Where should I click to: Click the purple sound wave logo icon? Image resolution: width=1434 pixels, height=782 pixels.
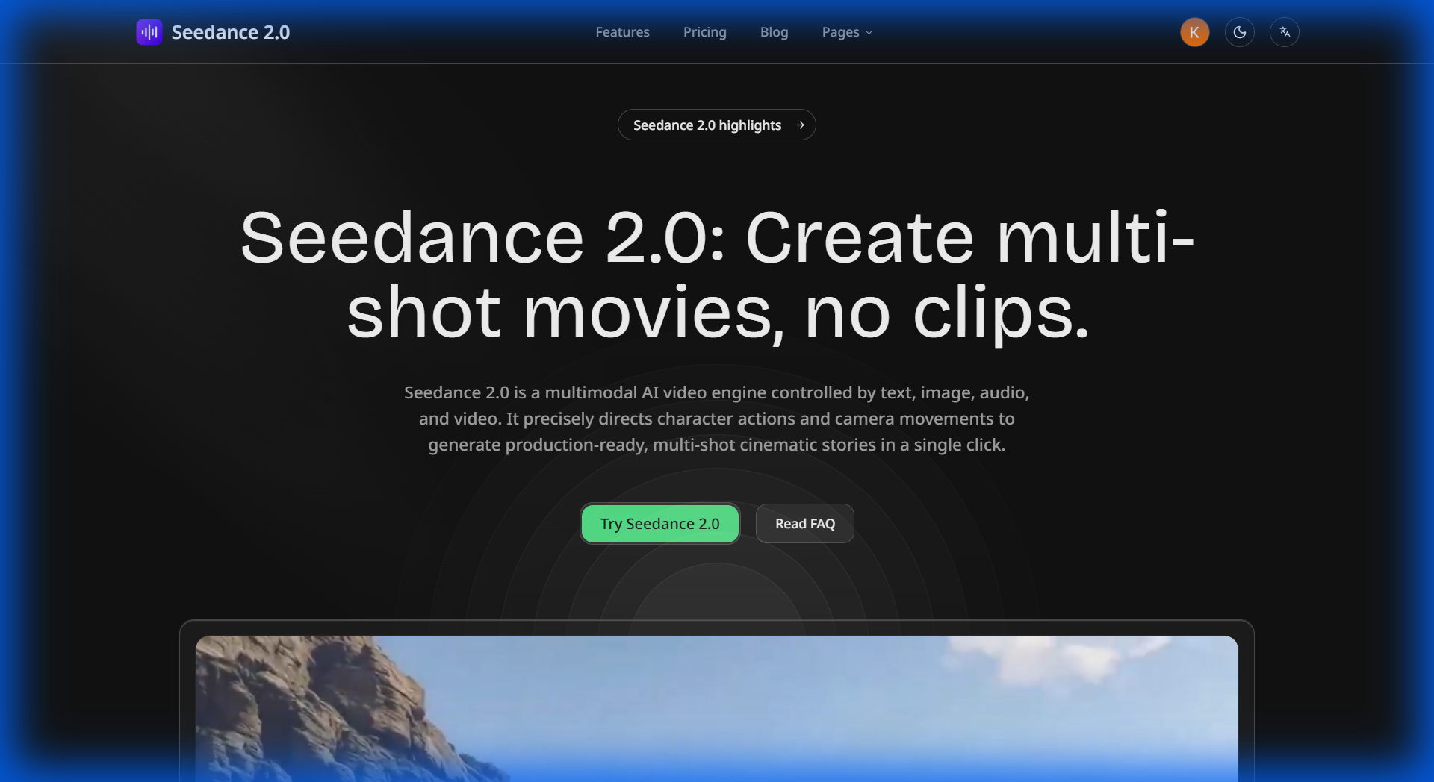pyautogui.click(x=149, y=32)
